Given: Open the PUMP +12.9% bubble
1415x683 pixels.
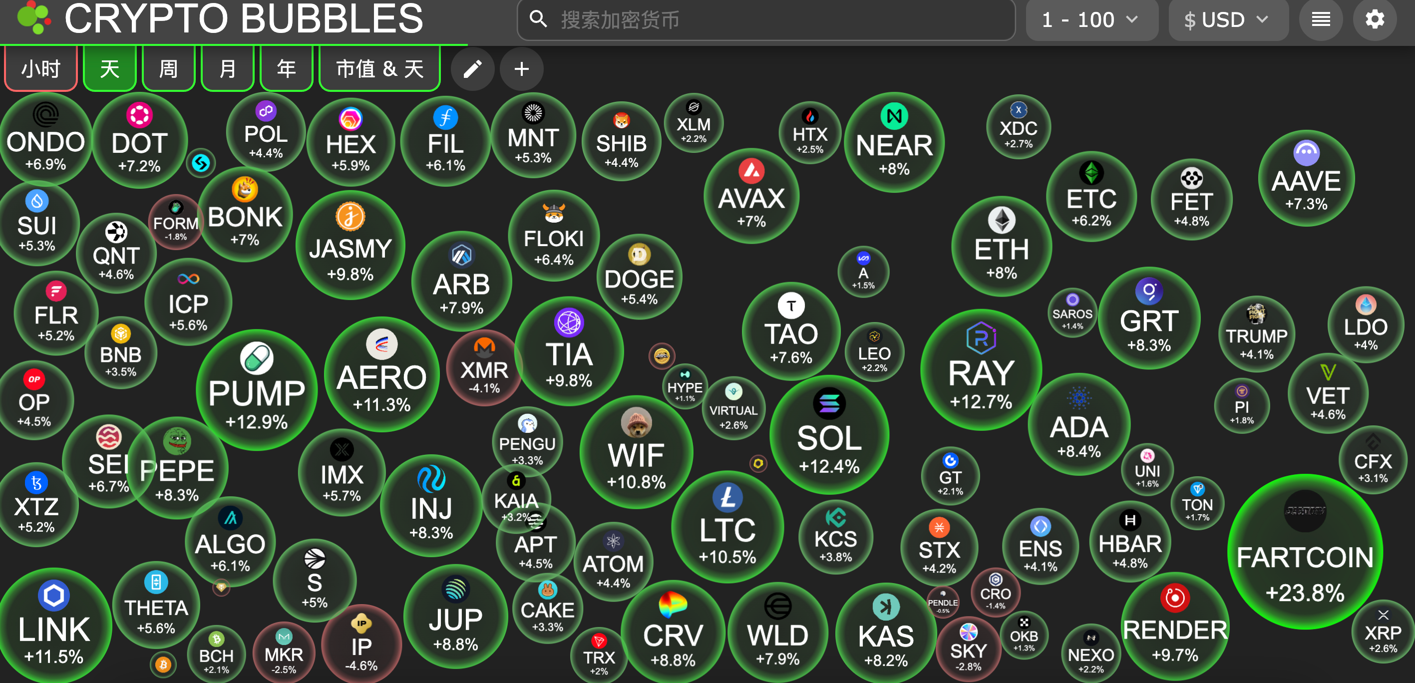Looking at the screenshot, I should point(257,390).
